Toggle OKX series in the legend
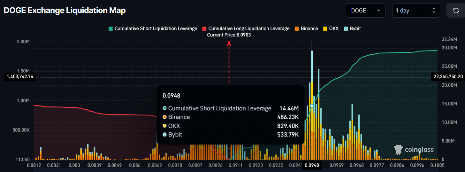Viewport: 465px width, 172px height. coord(330,28)
